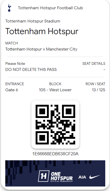The height and width of the screenshot is (191, 110).
Task: Click the SEAT DETAILS label
Action: point(94,63)
